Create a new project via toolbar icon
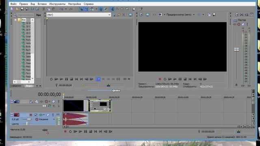Viewport: 260px width, 146px height. pos(12,9)
